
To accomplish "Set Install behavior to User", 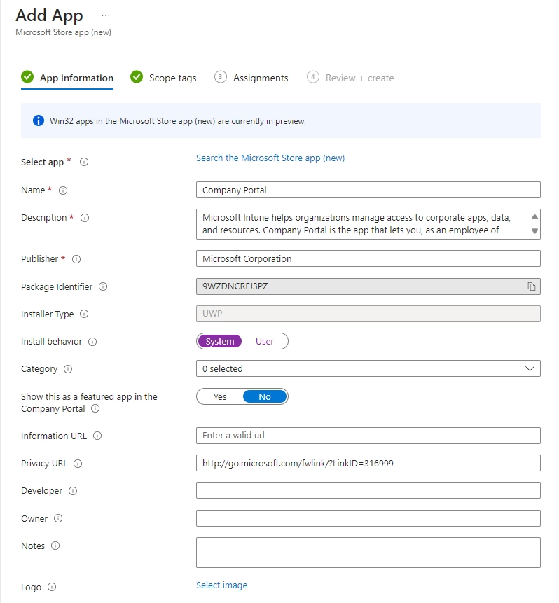I will click(265, 341).
